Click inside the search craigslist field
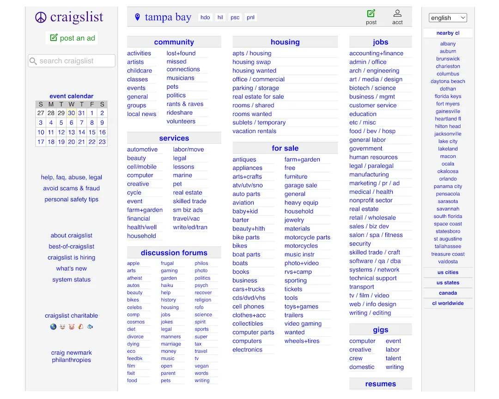The height and width of the screenshot is (399, 499). 72,61
